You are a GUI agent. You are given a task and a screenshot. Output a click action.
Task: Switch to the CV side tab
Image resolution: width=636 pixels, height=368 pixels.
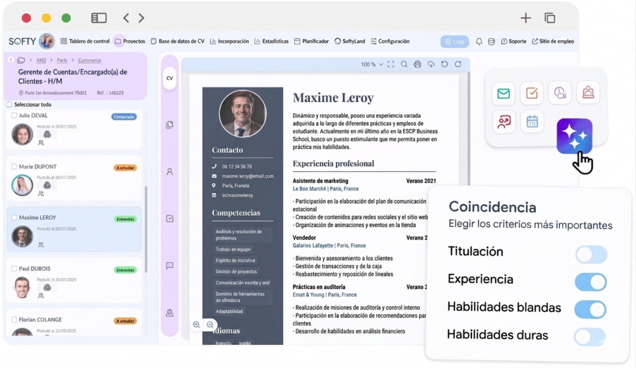(x=169, y=78)
